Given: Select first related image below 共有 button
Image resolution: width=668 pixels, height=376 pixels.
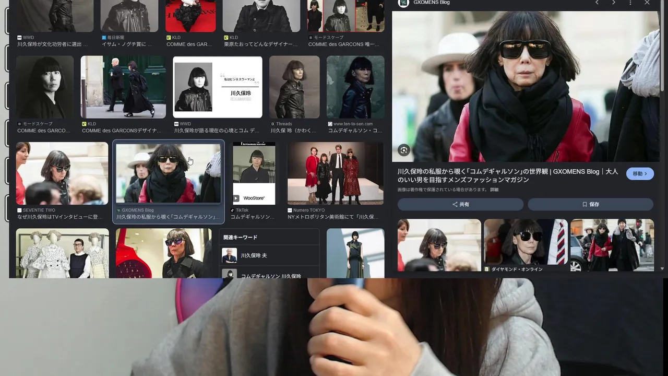Looking at the screenshot, I should tap(439, 244).
